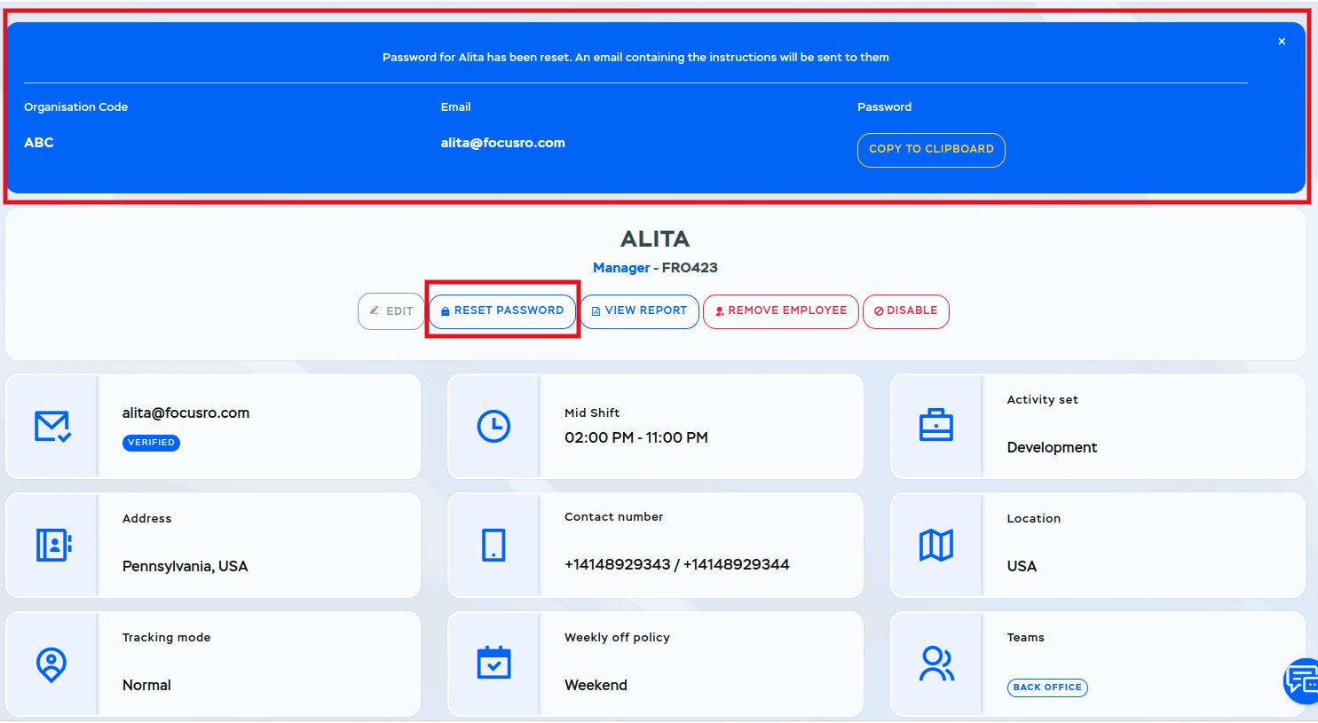This screenshot has width=1318, height=723.
Task: Disable the employee account
Action: click(905, 310)
